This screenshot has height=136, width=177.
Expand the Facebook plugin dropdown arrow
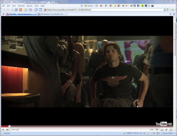coord(140,6)
